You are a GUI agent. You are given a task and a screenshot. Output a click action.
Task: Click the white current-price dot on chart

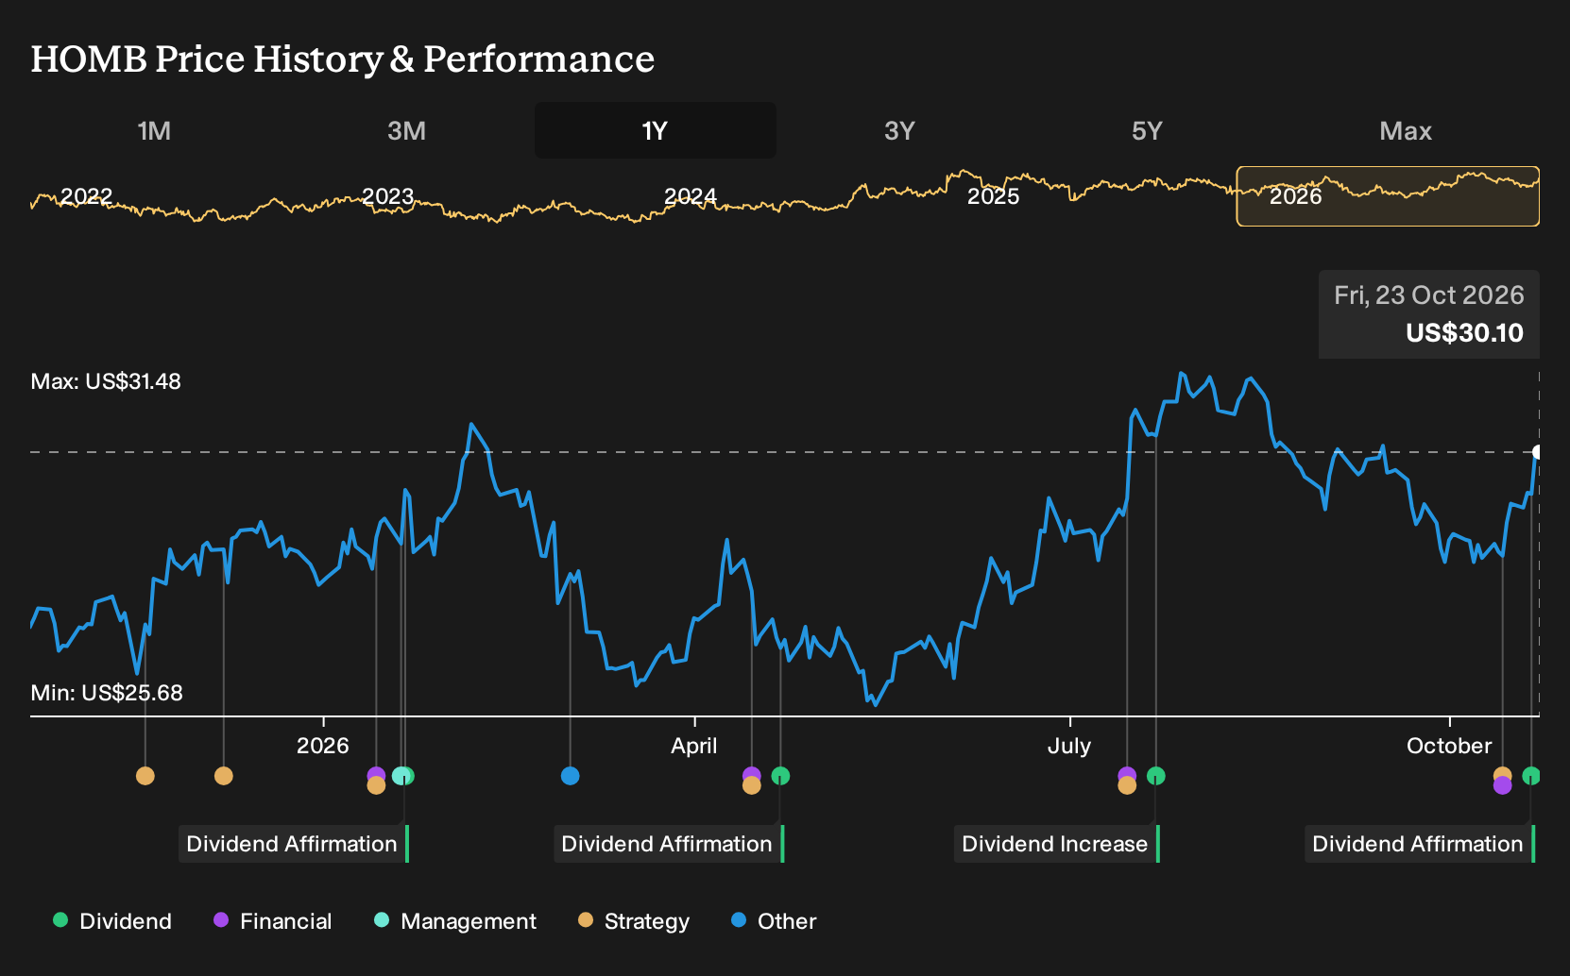coord(1537,452)
